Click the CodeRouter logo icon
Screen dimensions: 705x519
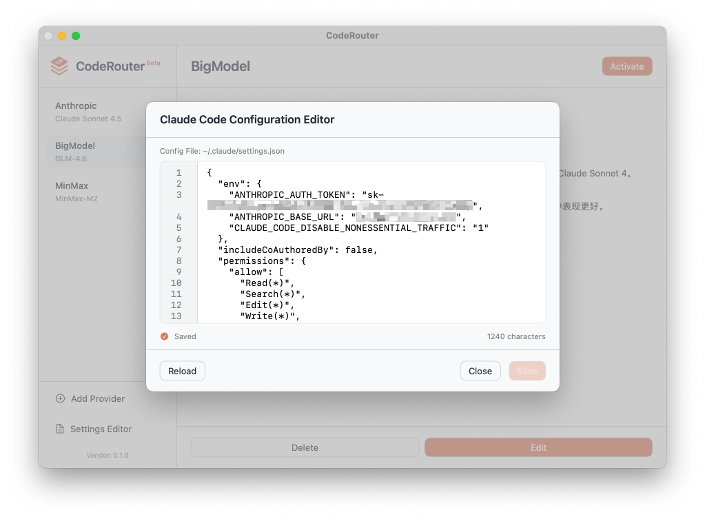click(59, 65)
